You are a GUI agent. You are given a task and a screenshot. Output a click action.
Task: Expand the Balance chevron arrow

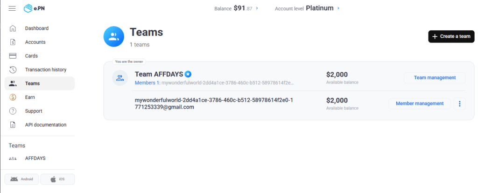tap(257, 8)
